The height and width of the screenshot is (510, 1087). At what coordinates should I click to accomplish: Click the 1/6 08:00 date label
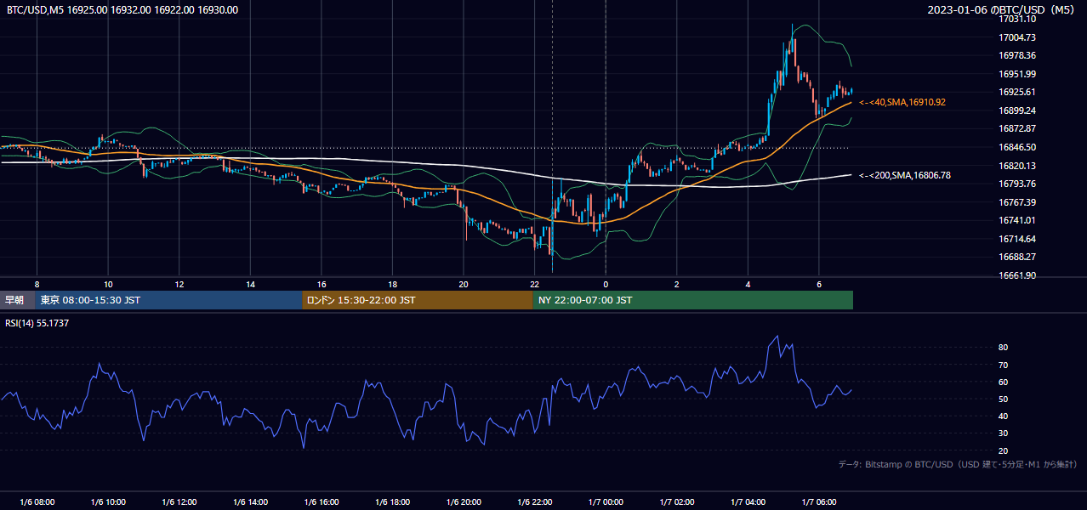[x=37, y=502]
